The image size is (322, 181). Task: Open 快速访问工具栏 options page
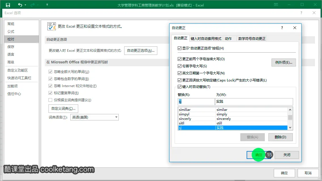[21, 78]
